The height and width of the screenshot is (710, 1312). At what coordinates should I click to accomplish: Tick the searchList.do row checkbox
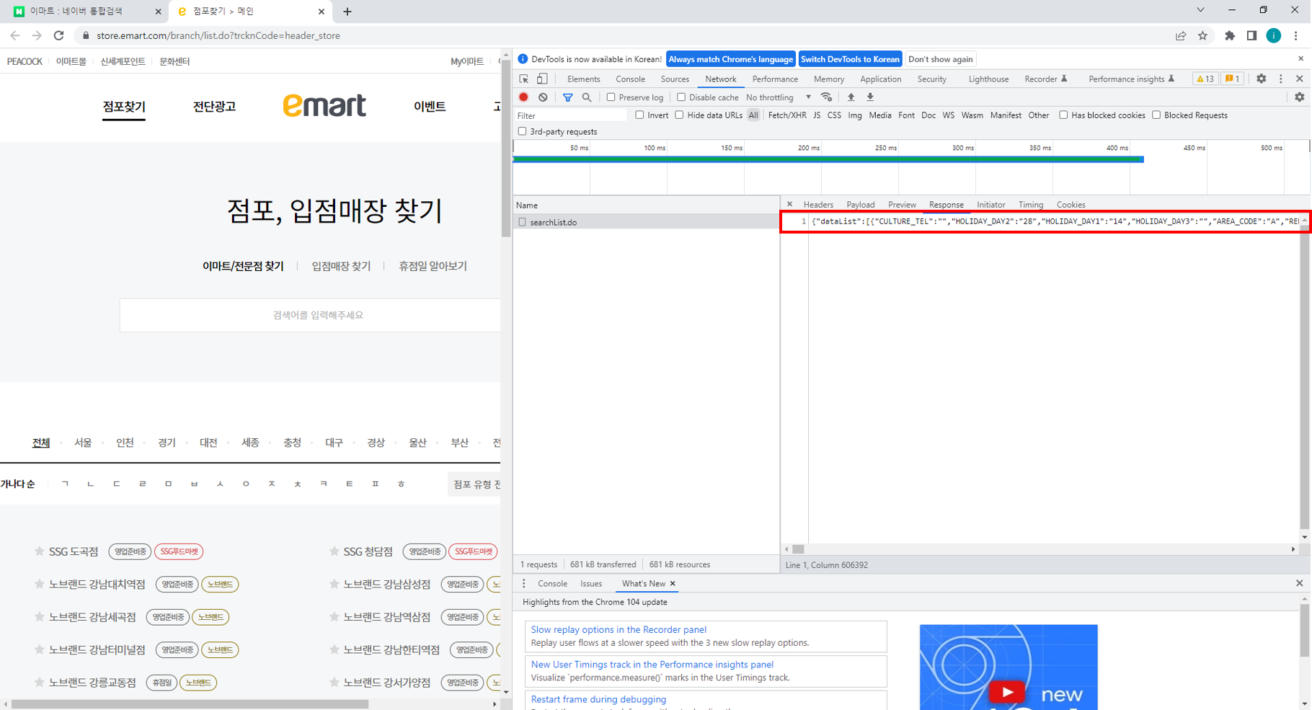[522, 222]
